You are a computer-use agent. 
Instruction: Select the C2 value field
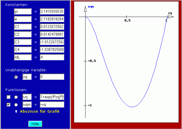point(52,34)
